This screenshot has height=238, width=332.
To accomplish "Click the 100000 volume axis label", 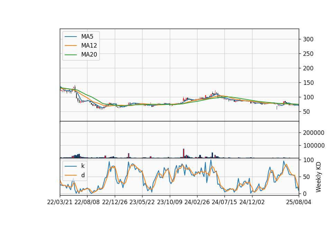I will [314, 146].
